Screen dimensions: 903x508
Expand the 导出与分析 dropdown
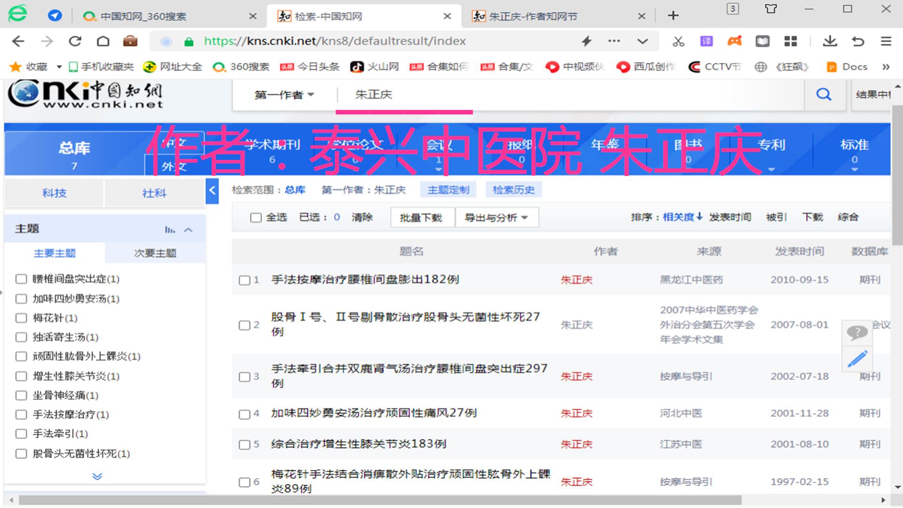497,217
